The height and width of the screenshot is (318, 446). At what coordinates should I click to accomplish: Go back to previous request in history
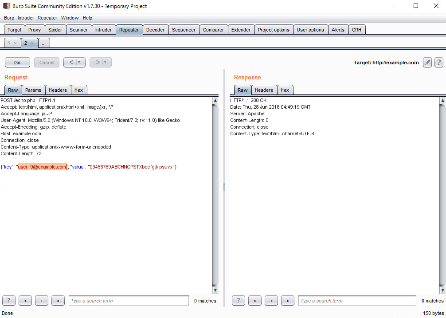pyautogui.click(x=71, y=62)
